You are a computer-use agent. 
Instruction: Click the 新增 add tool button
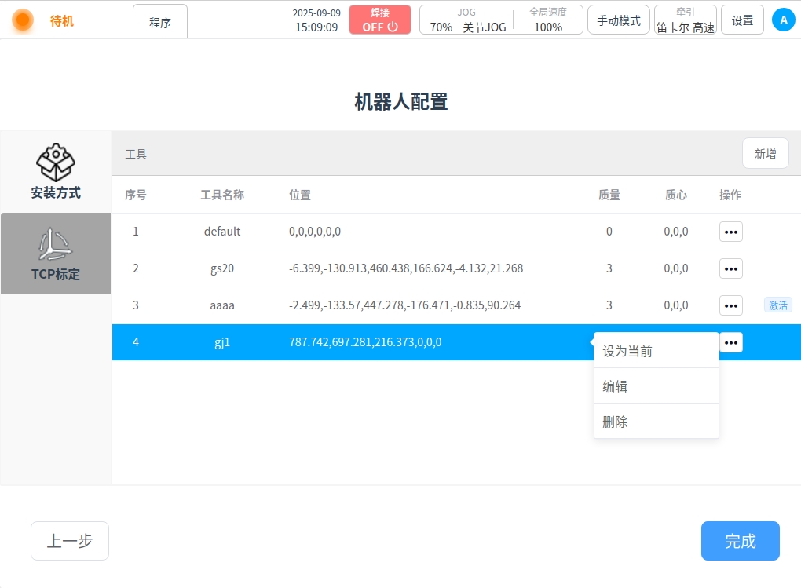[765, 154]
